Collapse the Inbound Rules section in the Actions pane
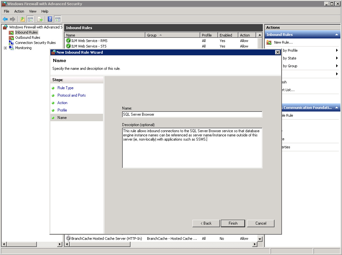The image size is (342, 255). 337,35
